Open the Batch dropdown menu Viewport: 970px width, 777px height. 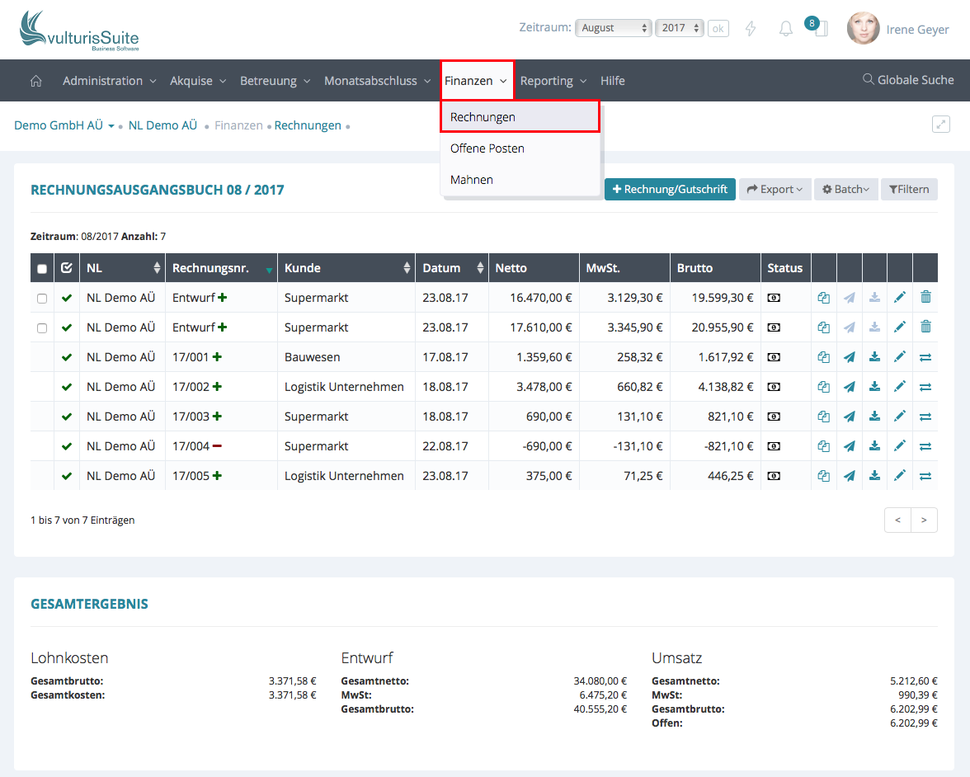pyautogui.click(x=845, y=190)
